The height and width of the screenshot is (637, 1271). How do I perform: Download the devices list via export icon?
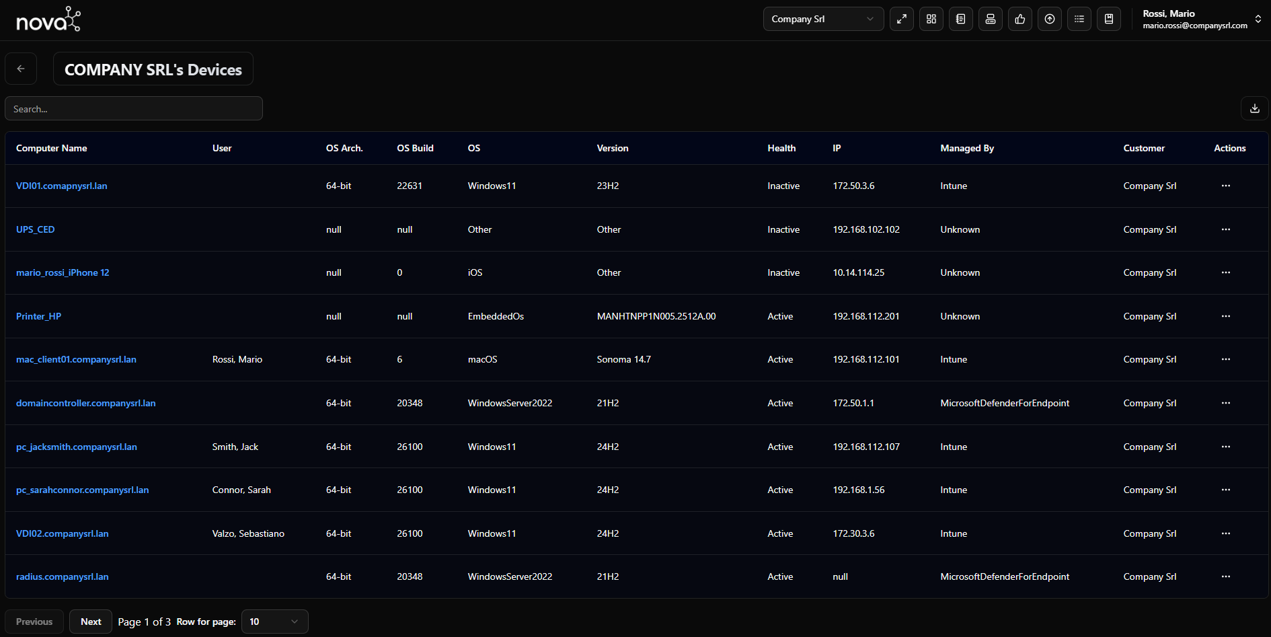click(1254, 108)
